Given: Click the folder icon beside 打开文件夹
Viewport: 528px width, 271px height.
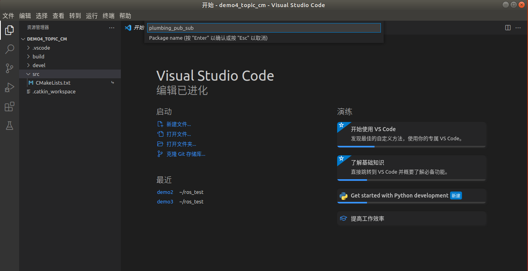Looking at the screenshot, I should [x=160, y=144].
